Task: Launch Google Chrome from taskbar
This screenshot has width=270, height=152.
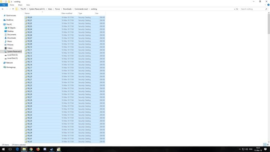Action: point(31,149)
